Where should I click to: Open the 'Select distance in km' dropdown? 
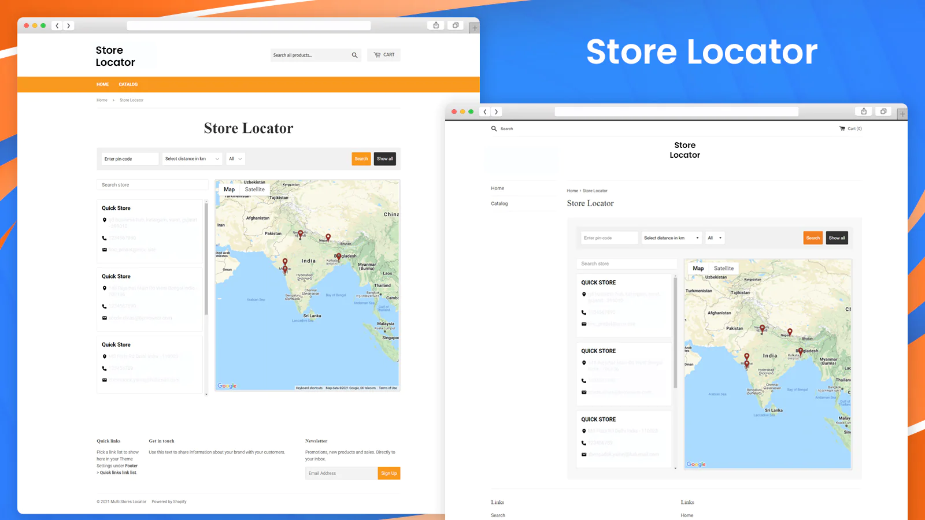pos(191,158)
